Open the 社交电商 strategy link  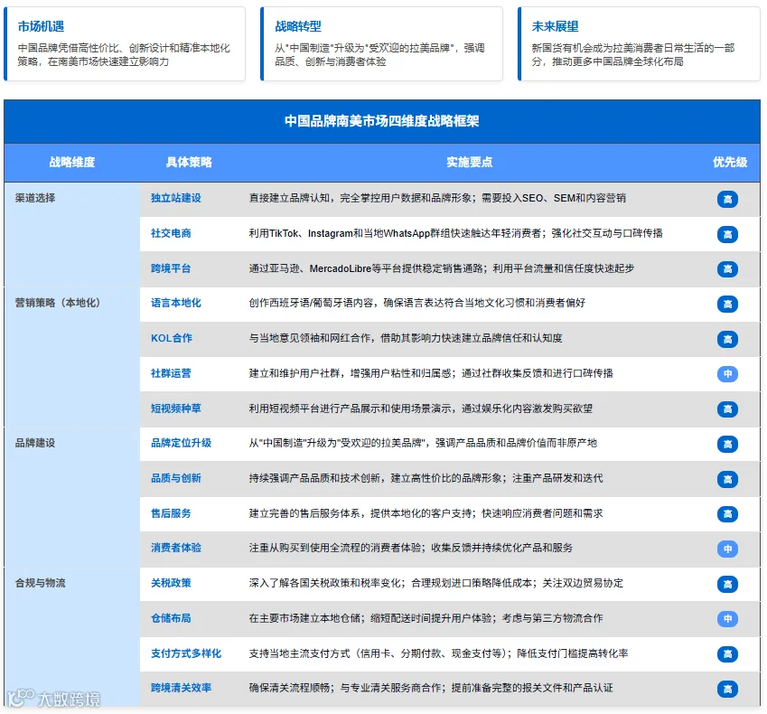coord(171,233)
